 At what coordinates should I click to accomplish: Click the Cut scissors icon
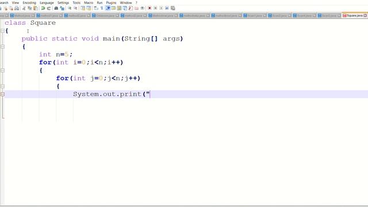click(x=24, y=8)
